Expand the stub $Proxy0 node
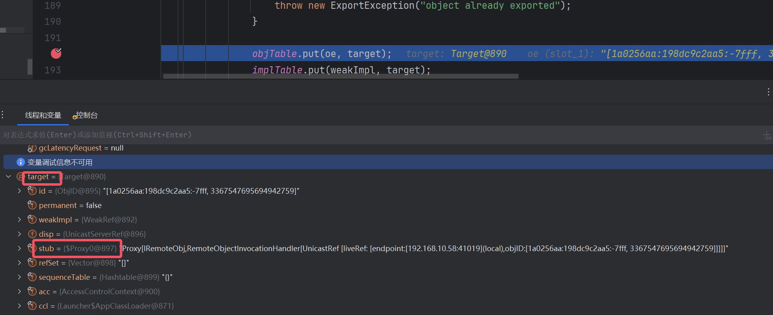 pyautogui.click(x=19, y=248)
